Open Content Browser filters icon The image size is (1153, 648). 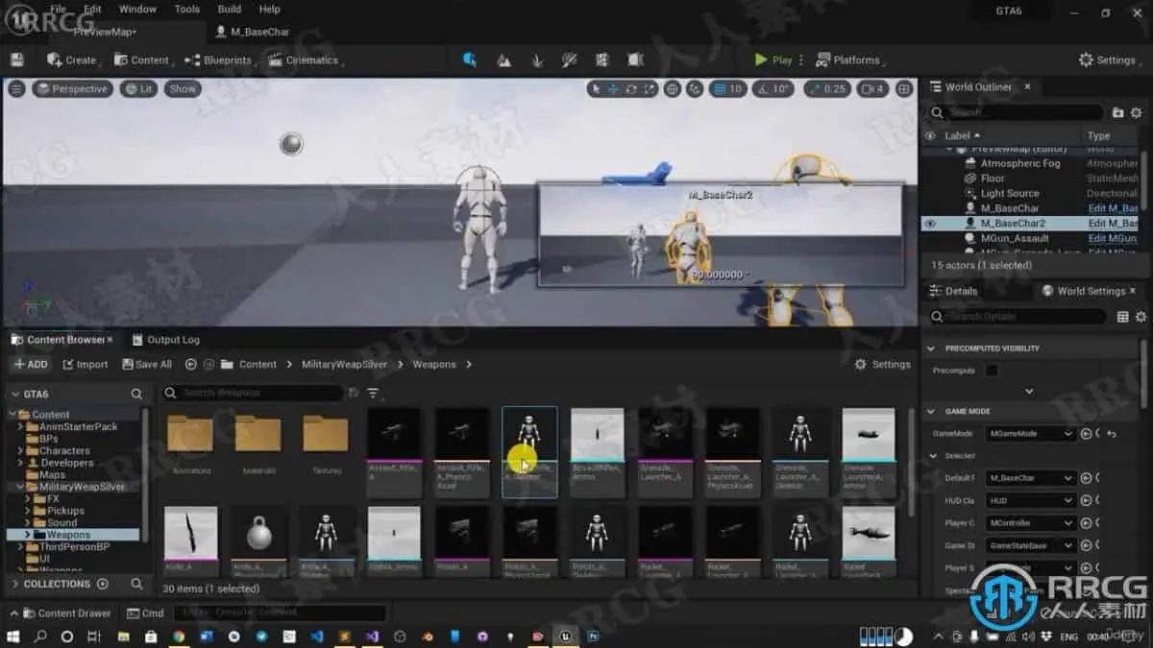(x=373, y=393)
